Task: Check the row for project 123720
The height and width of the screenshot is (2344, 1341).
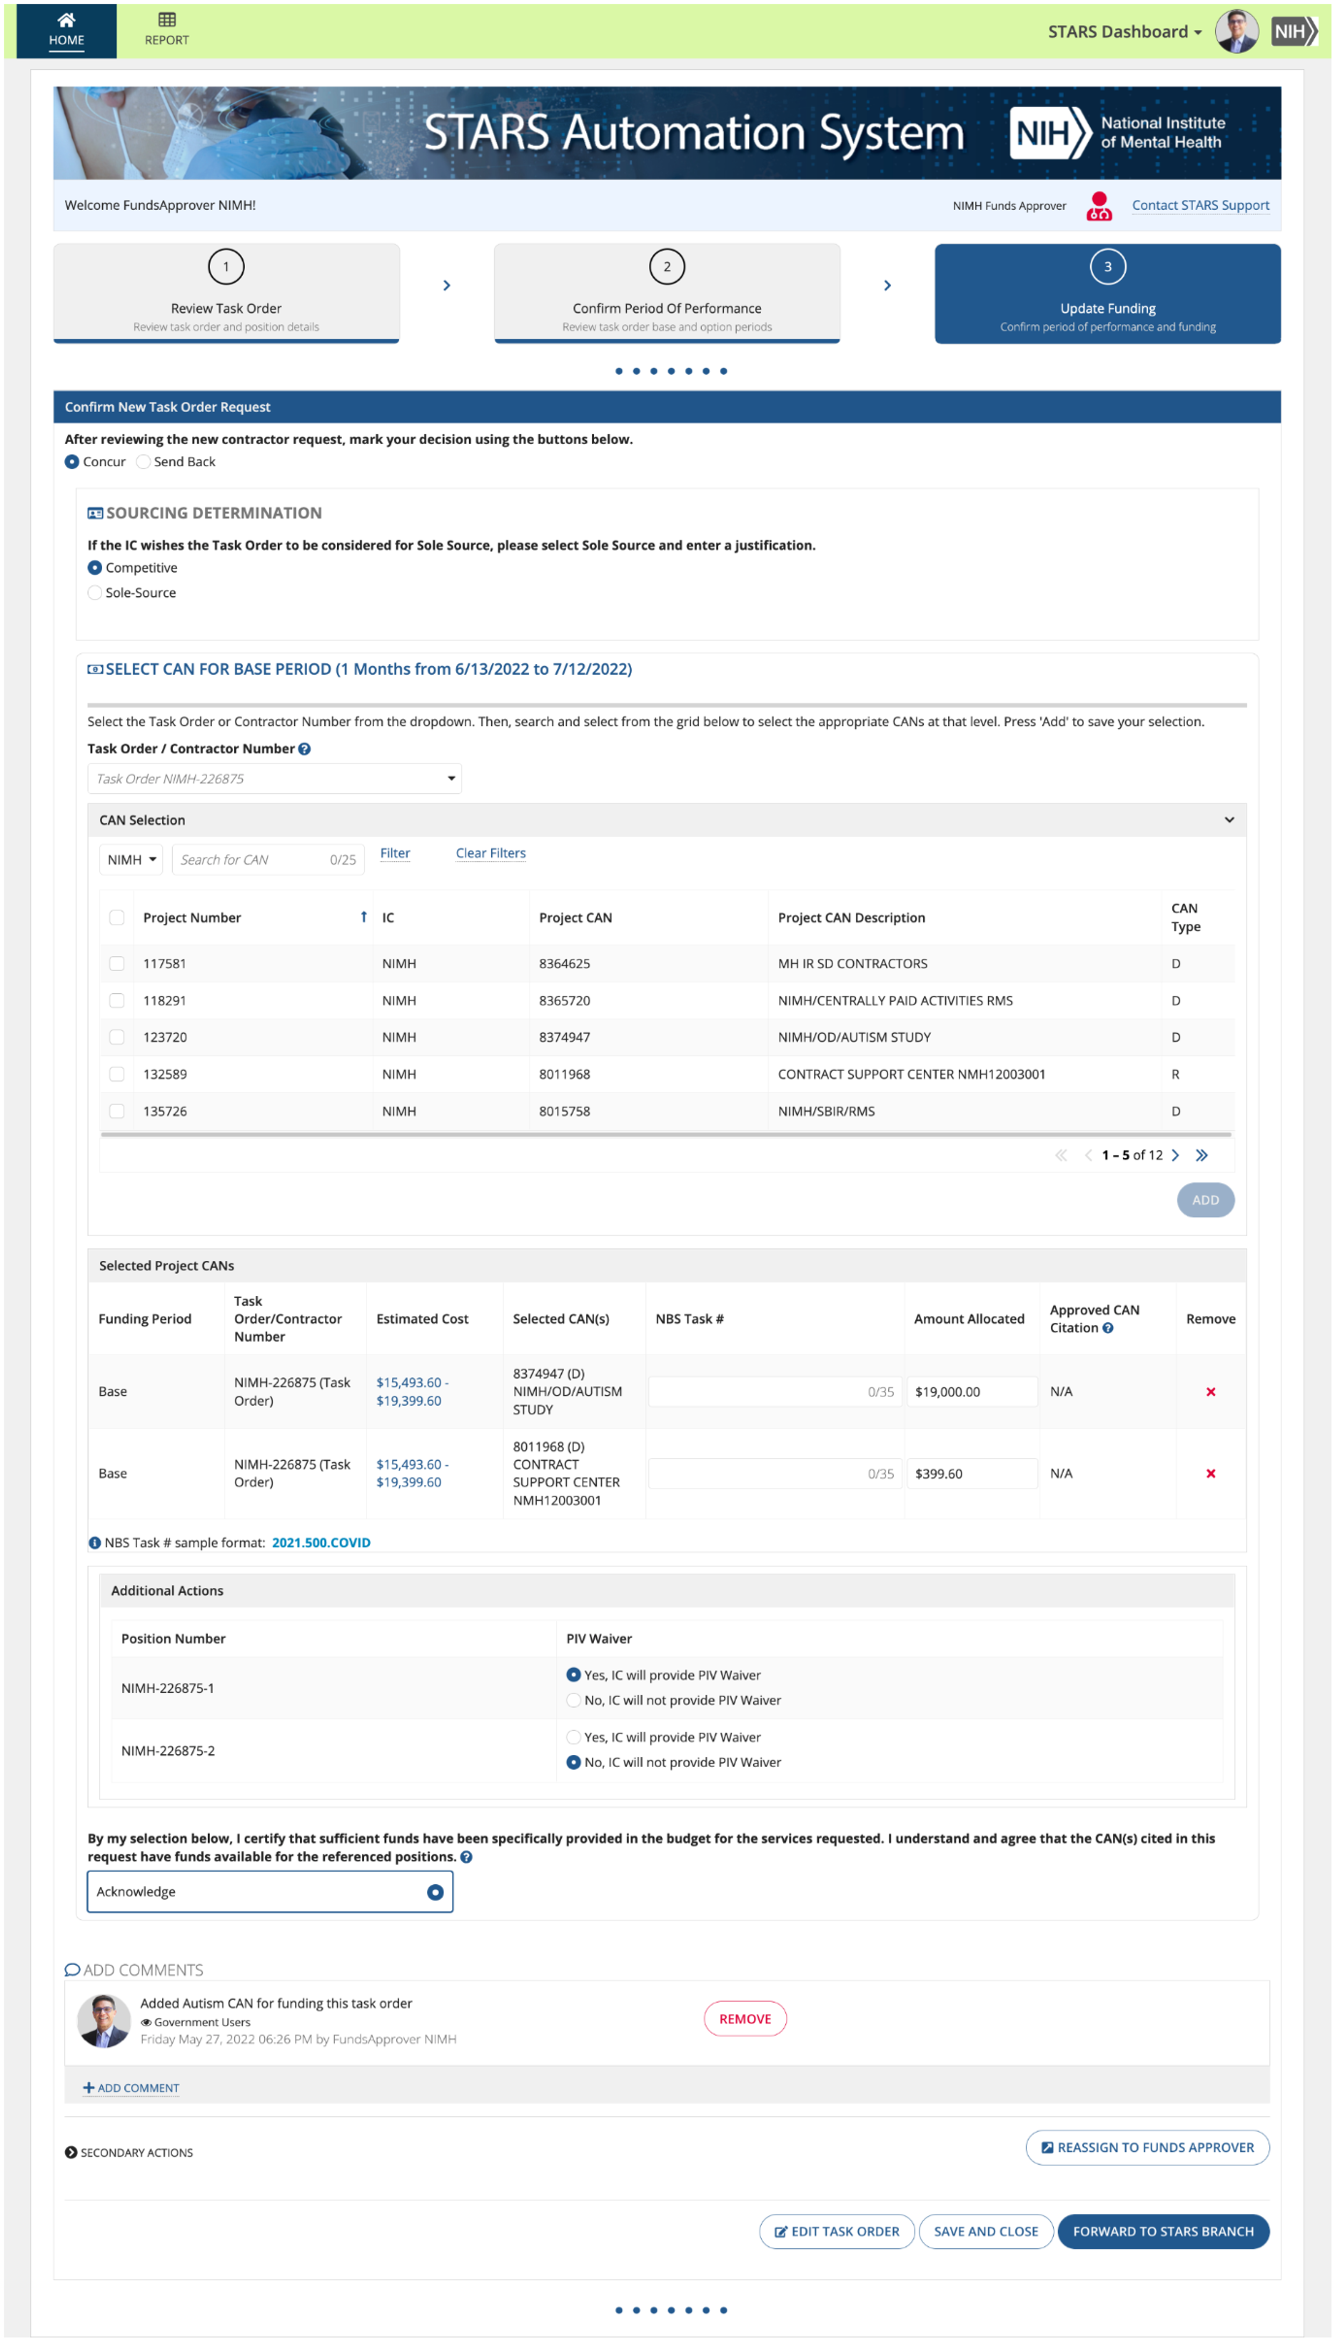Action: (117, 1037)
